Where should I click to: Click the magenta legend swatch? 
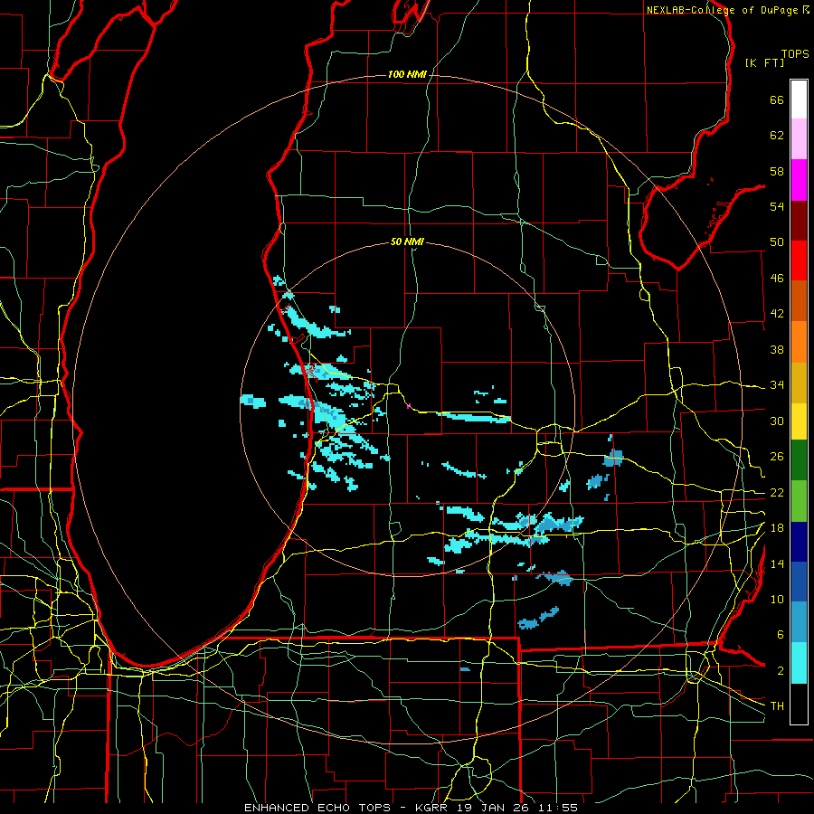[799, 180]
